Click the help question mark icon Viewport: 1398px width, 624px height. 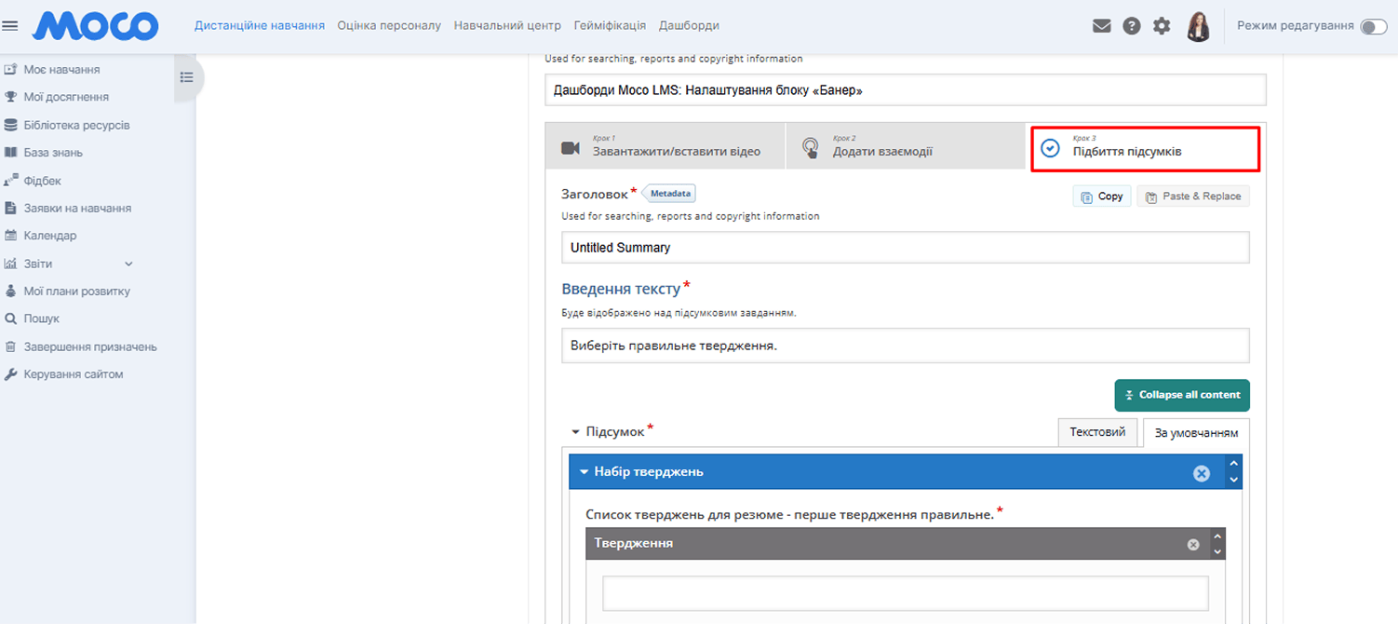1131,26
